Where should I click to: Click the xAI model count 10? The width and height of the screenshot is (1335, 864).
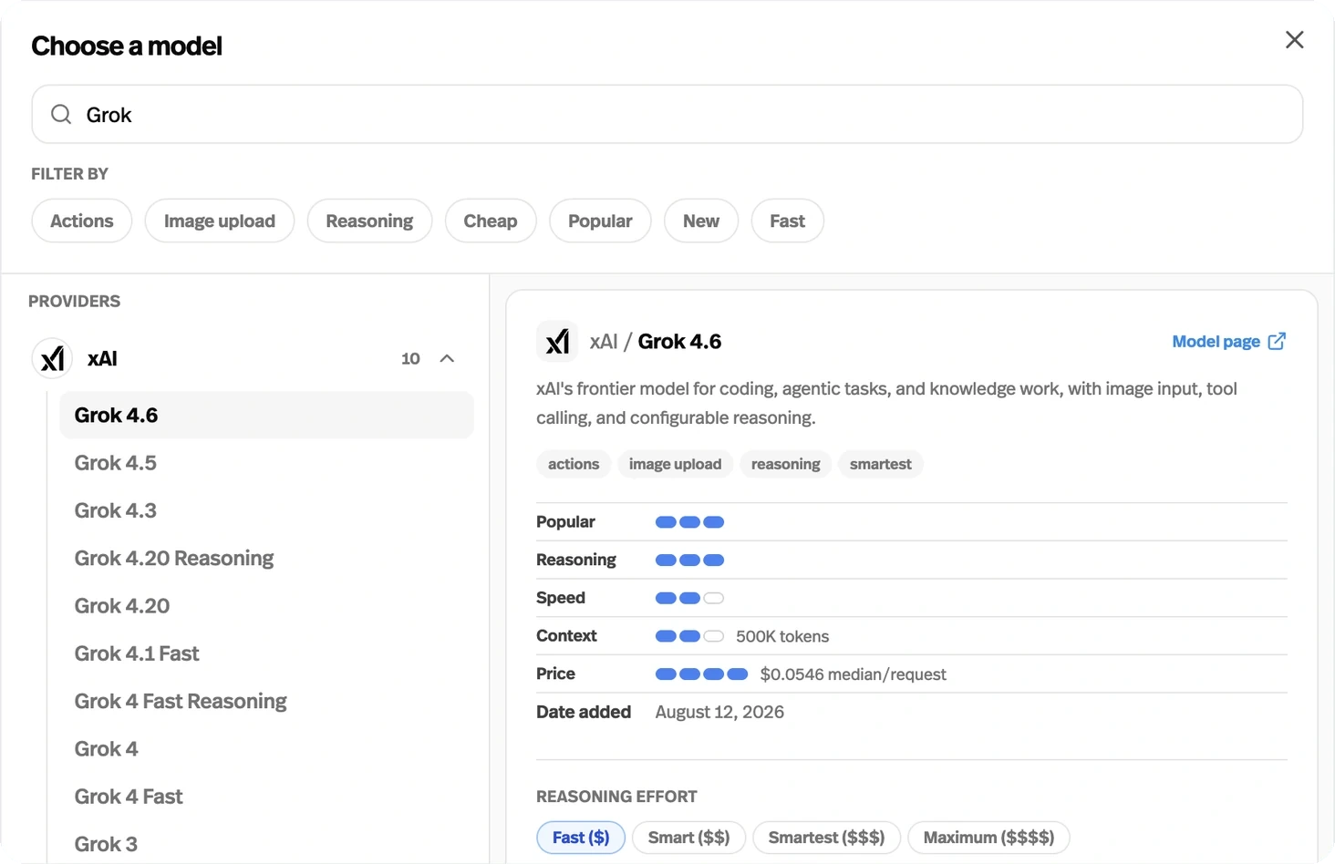(410, 358)
